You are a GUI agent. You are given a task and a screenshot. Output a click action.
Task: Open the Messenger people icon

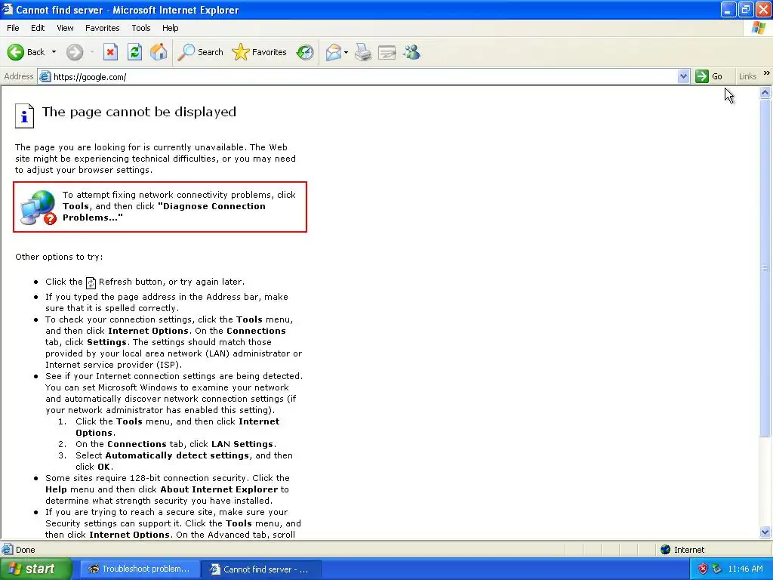point(411,52)
